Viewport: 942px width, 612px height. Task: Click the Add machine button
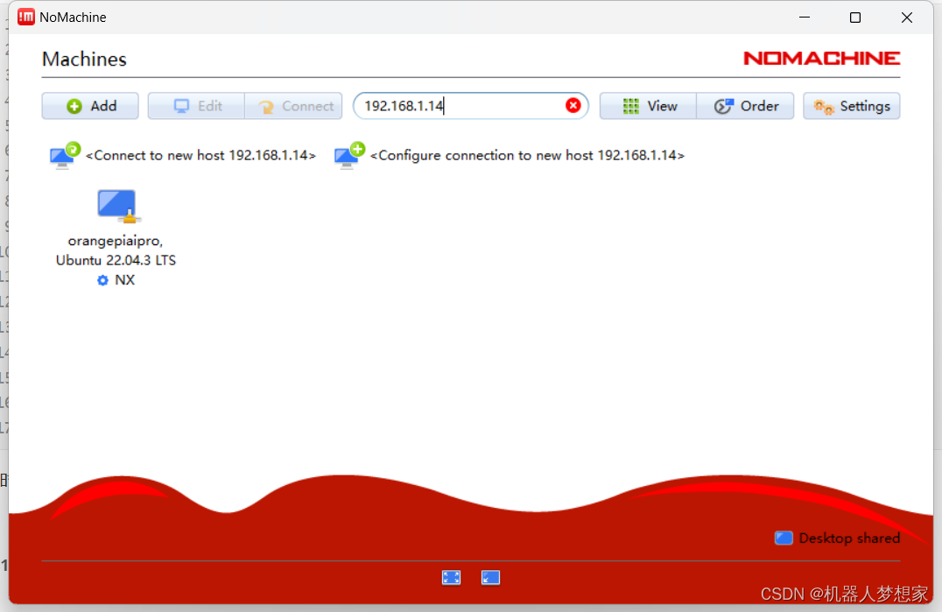[x=90, y=106]
